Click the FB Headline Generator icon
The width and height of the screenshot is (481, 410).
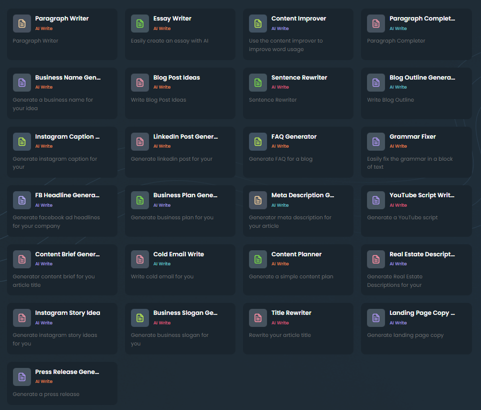22,200
